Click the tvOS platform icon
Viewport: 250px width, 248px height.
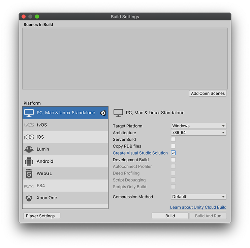click(29, 125)
